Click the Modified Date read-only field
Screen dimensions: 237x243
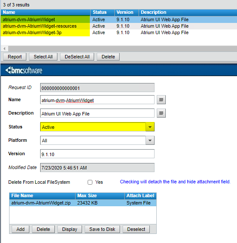[97, 167]
